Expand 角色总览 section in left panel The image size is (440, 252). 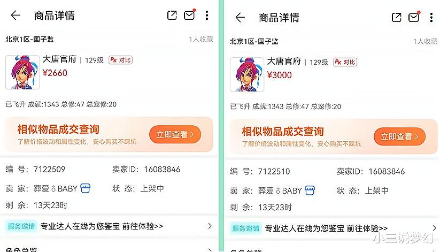pos(109,249)
